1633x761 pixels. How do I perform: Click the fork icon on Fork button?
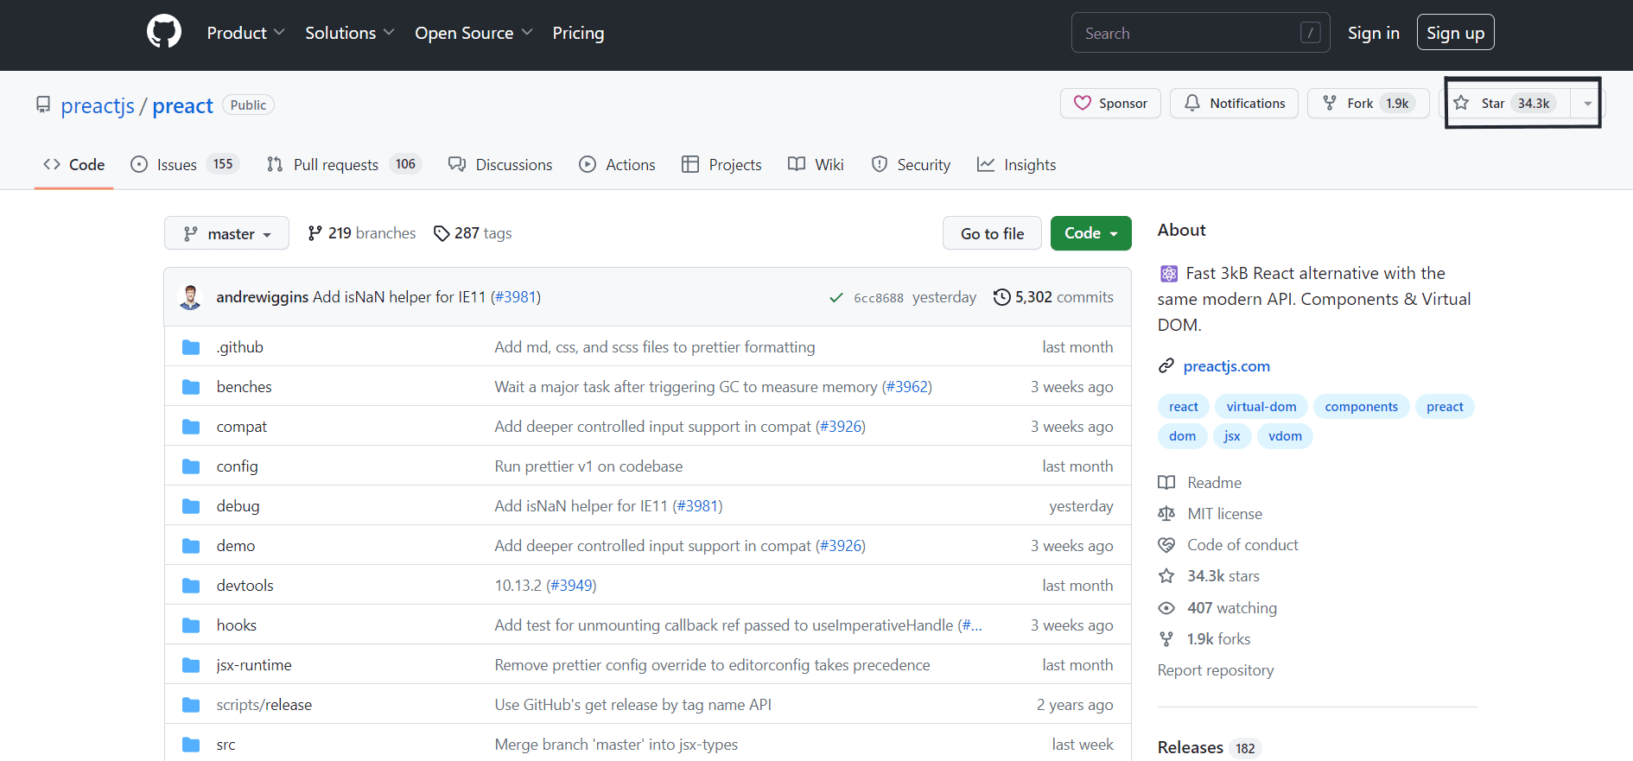pyautogui.click(x=1330, y=103)
